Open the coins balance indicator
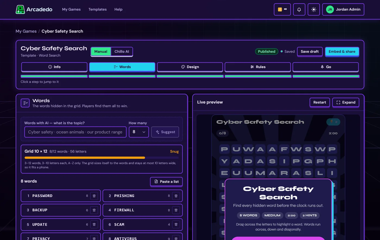The image size is (380, 240). pyautogui.click(x=282, y=9)
